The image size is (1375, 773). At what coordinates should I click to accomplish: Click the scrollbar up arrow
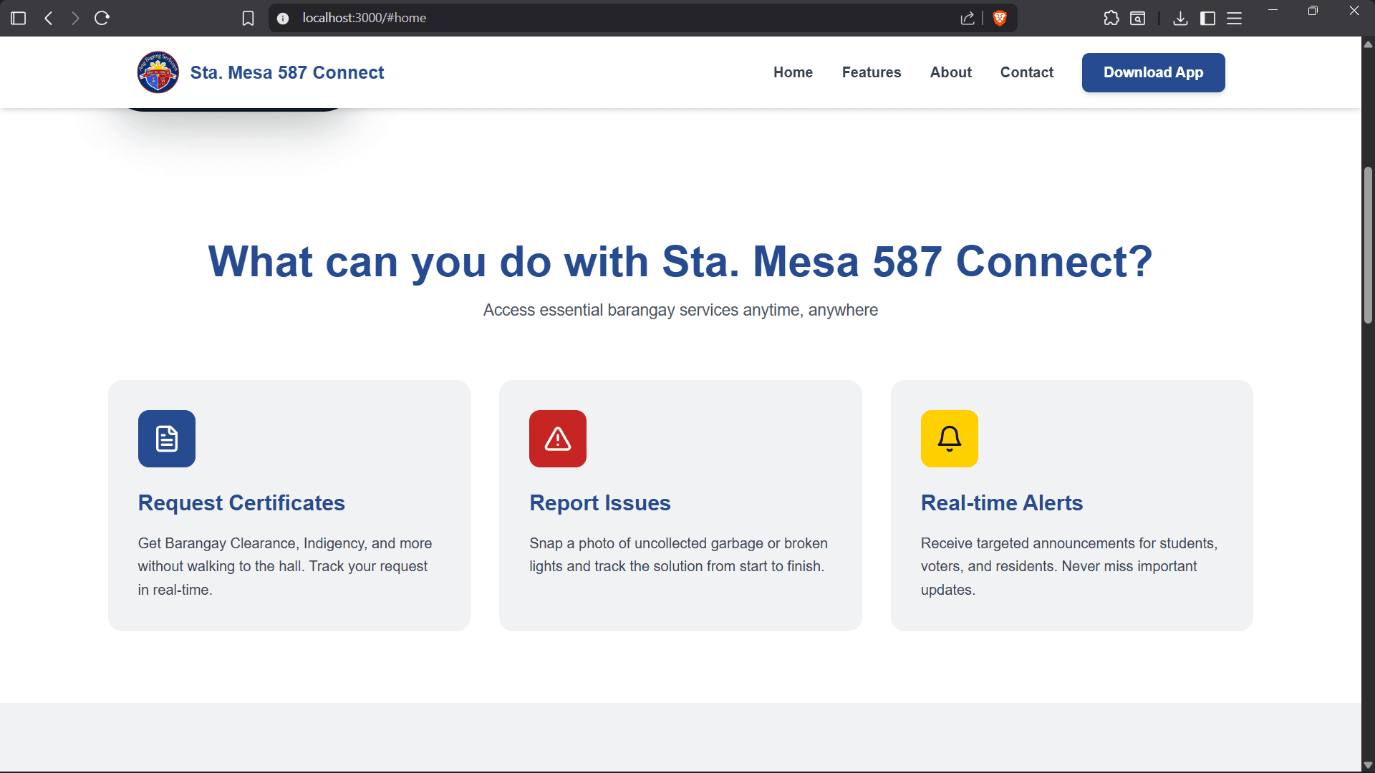(x=1368, y=44)
